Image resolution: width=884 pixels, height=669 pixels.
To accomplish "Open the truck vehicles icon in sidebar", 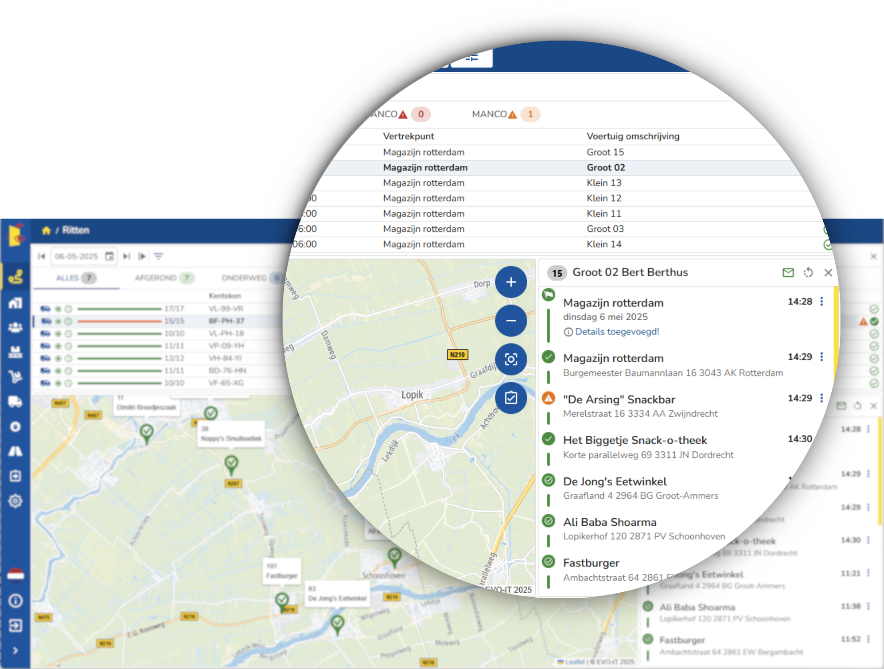I will pos(16,402).
